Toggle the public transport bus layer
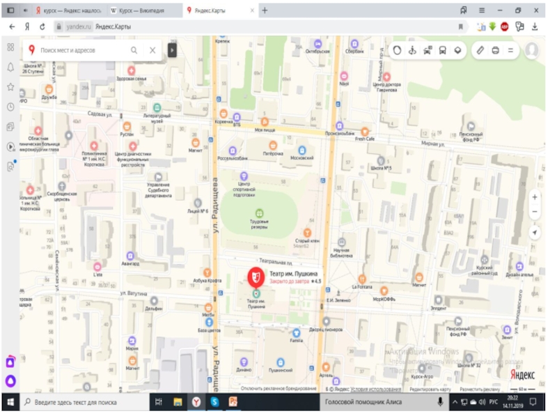Screen dimensions: 557x418 tap(442, 50)
